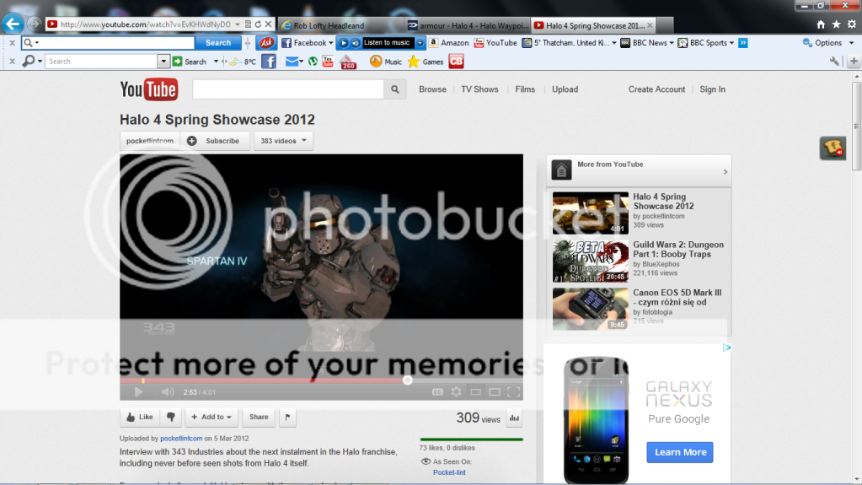Play the video

[139, 391]
